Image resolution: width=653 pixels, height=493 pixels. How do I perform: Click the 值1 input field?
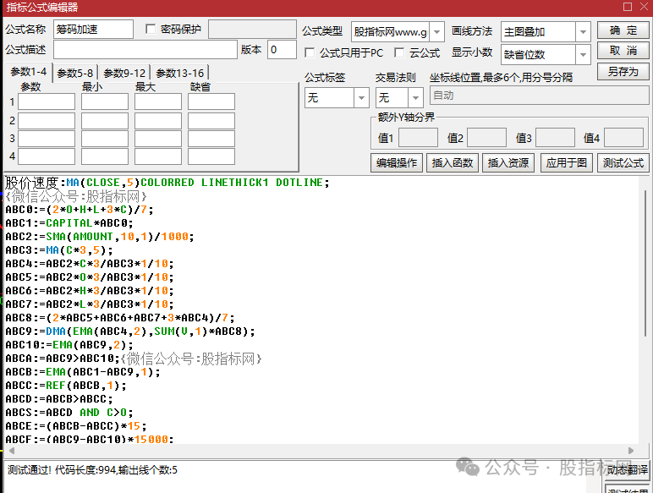tap(418, 138)
